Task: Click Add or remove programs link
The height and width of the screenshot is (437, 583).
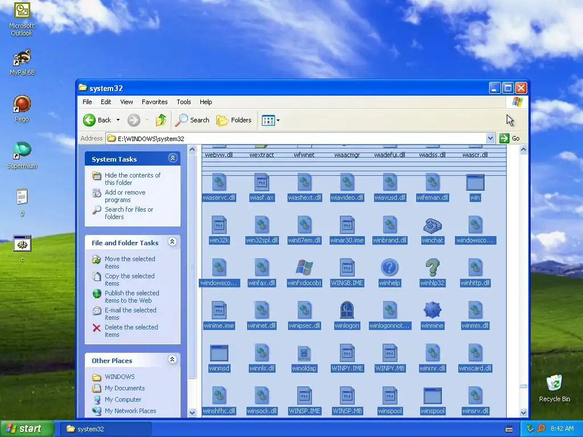Action: pos(125,196)
